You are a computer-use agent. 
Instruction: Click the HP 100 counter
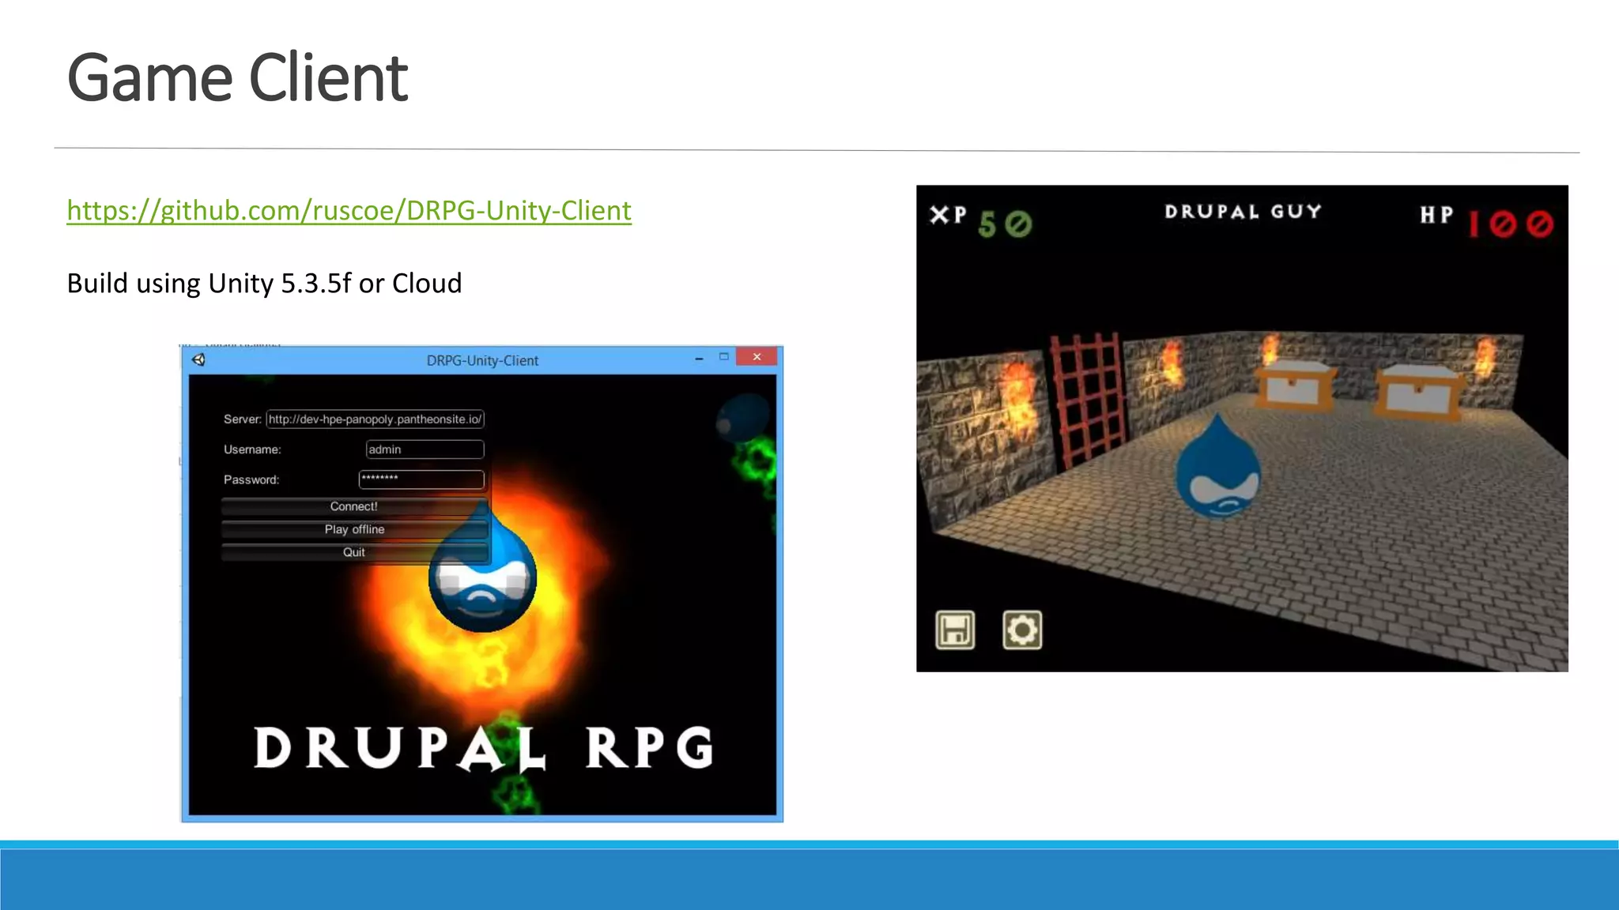pyautogui.click(x=1487, y=220)
